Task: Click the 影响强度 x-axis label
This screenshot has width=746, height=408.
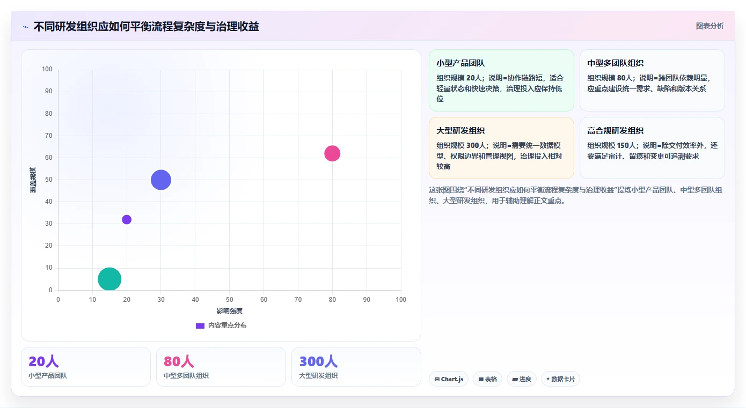Action: [x=230, y=311]
